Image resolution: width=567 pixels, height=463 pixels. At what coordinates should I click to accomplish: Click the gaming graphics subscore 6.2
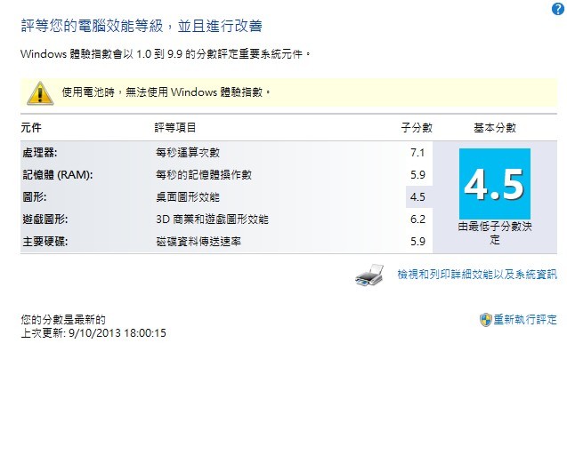click(417, 220)
